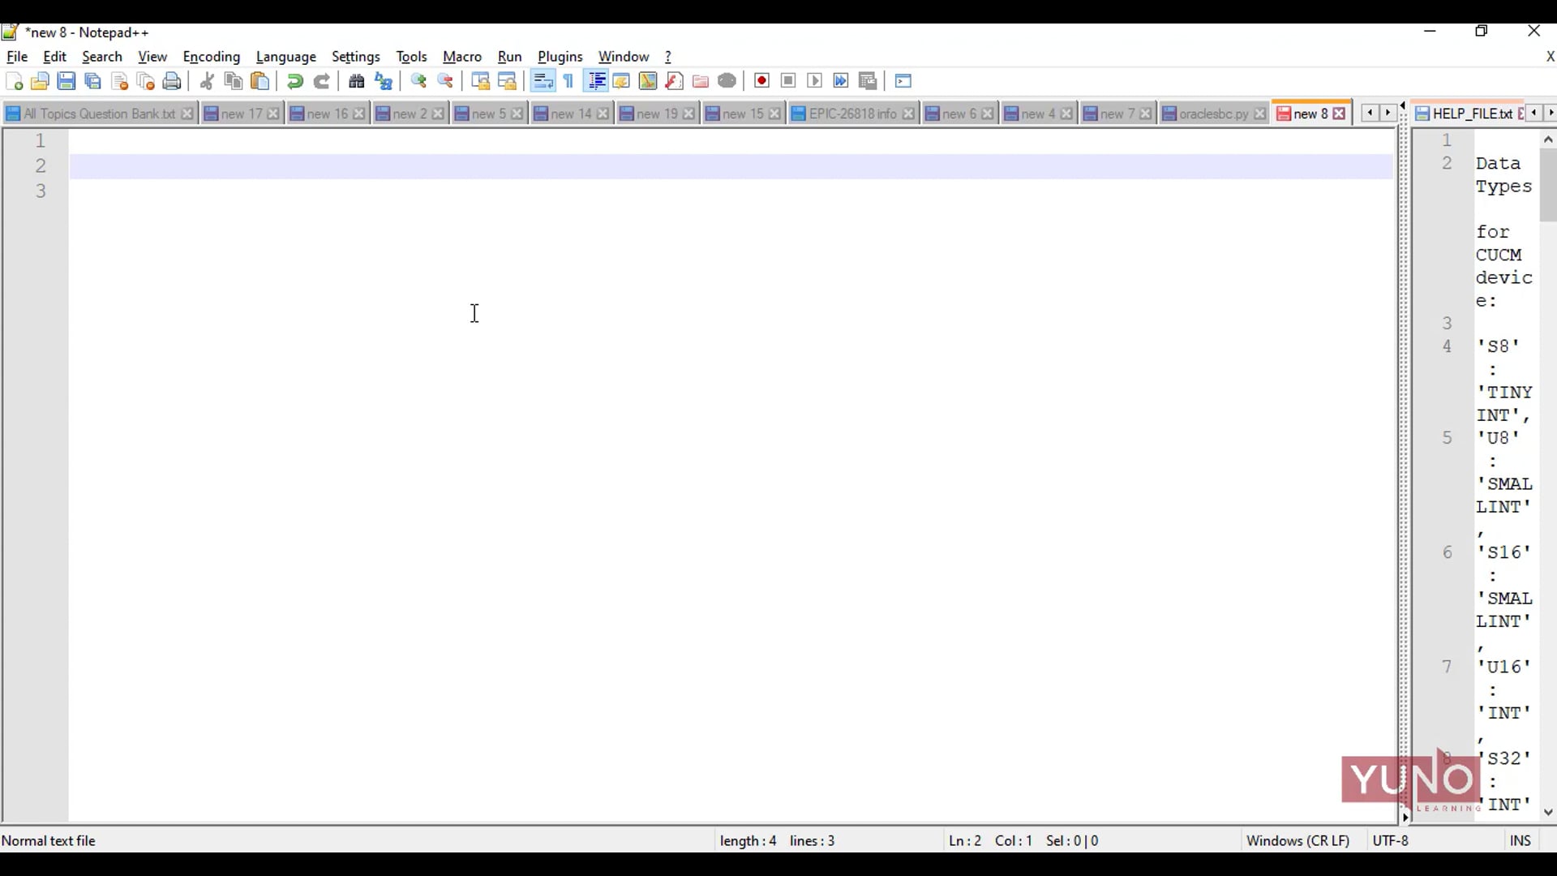Image resolution: width=1557 pixels, height=876 pixels.
Task: Click UTF-8 encoding in status bar
Action: 1391,841
